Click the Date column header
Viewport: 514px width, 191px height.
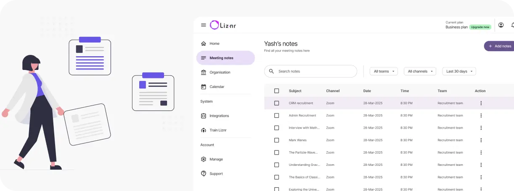click(x=367, y=91)
